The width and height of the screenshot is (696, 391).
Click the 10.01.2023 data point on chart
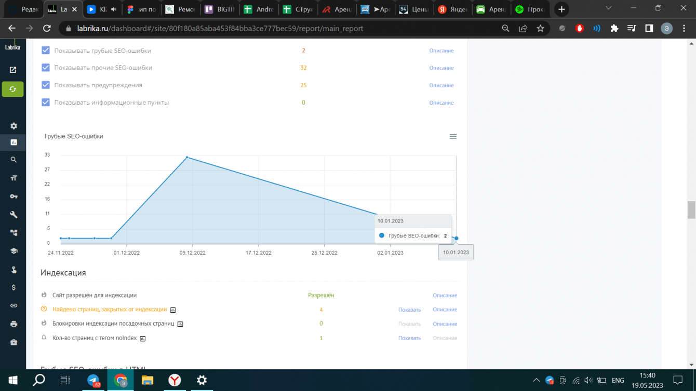(457, 239)
